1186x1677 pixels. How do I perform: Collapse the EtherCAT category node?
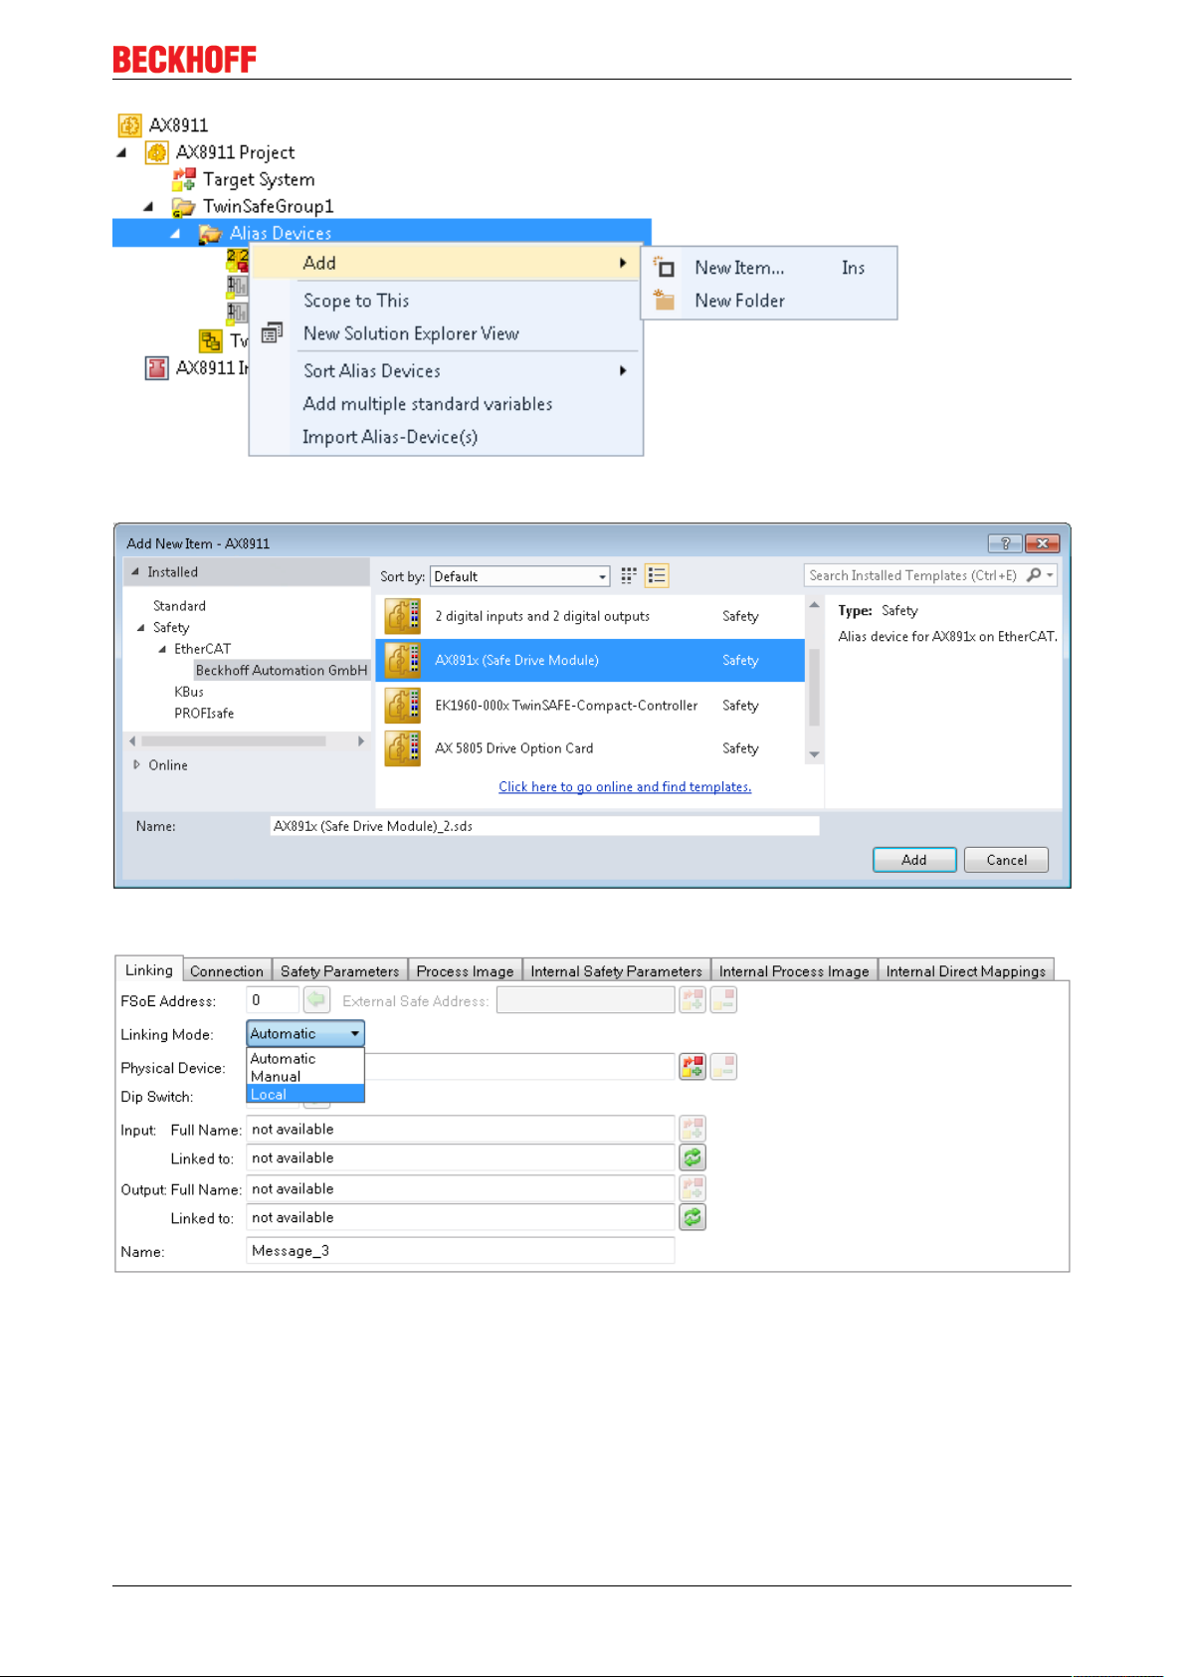coord(162,649)
